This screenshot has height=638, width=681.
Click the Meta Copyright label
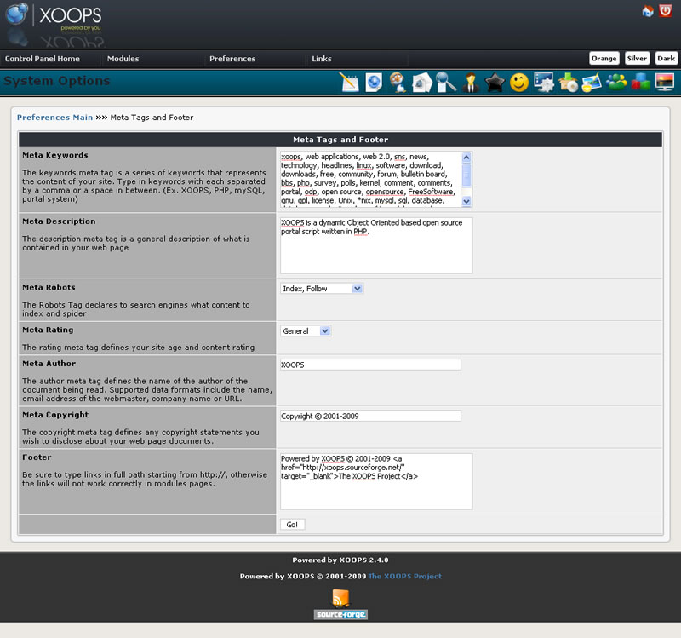55,415
